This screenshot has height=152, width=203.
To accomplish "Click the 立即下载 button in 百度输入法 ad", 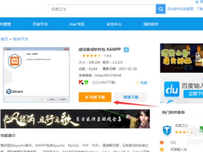I will click(x=193, y=94).
